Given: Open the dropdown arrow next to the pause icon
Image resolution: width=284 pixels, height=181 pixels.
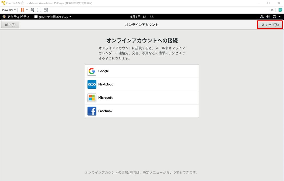Looking at the screenshot, I should (x=27, y=10).
